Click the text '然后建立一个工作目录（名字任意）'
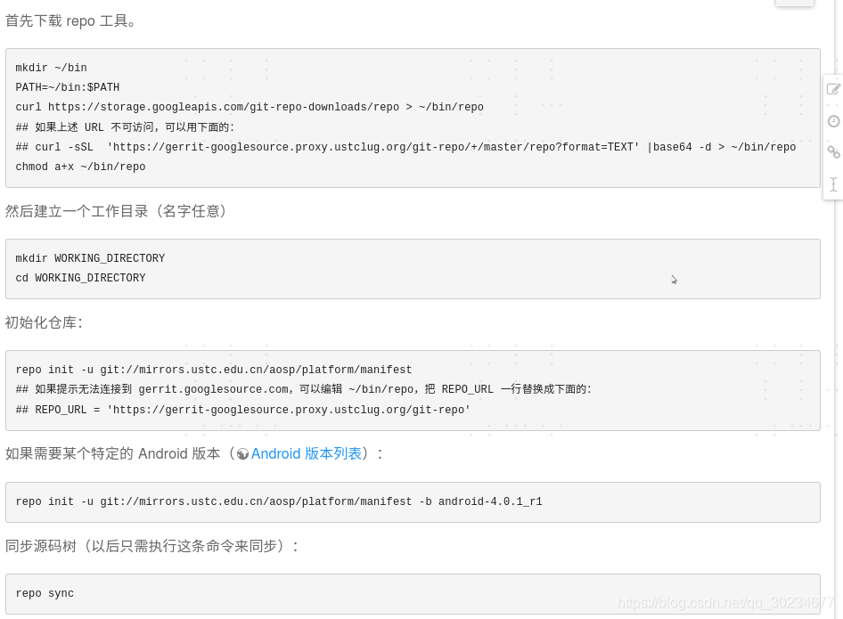Image resolution: width=843 pixels, height=619 pixels. (118, 211)
